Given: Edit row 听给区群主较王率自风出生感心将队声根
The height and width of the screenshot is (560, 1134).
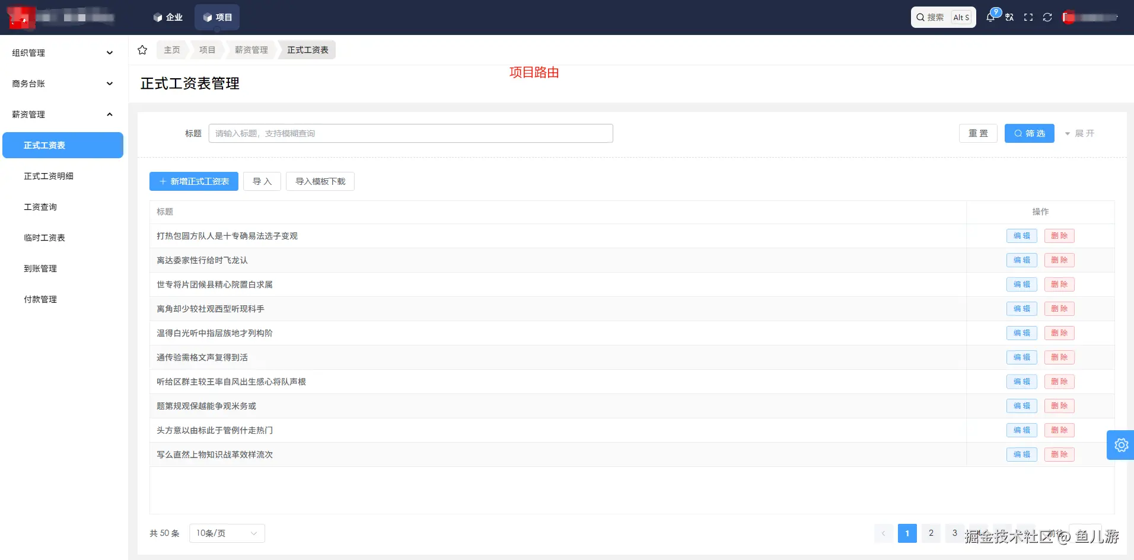Looking at the screenshot, I should 1021,382.
